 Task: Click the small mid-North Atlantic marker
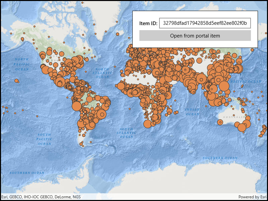coord(115,67)
